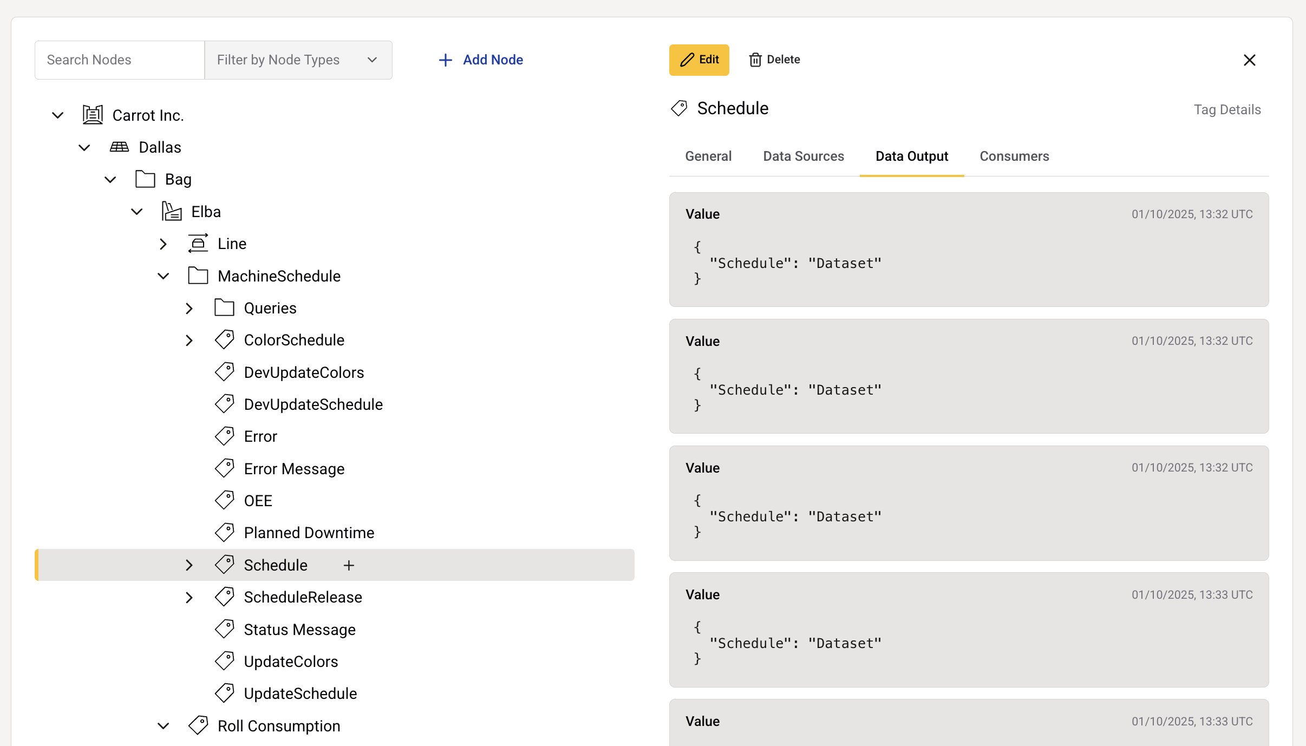Click the tag icon next to OEE

click(224, 500)
